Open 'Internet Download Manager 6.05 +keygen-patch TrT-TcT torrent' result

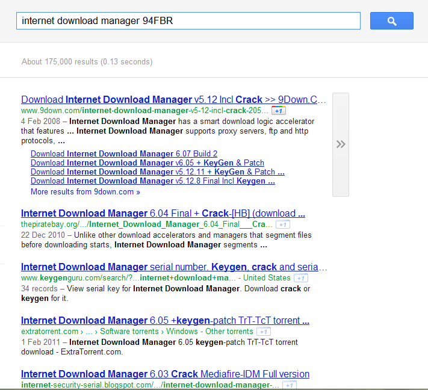pos(165,320)
